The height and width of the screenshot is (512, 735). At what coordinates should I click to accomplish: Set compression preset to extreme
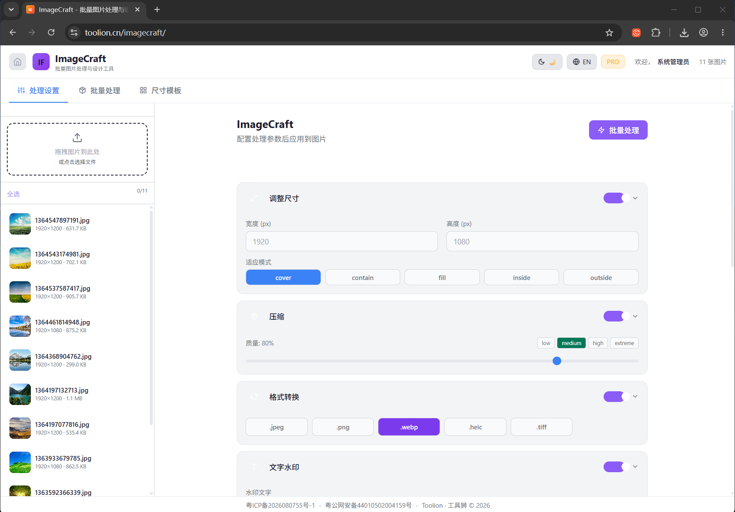pyautogui.click(x=625, y=343)
